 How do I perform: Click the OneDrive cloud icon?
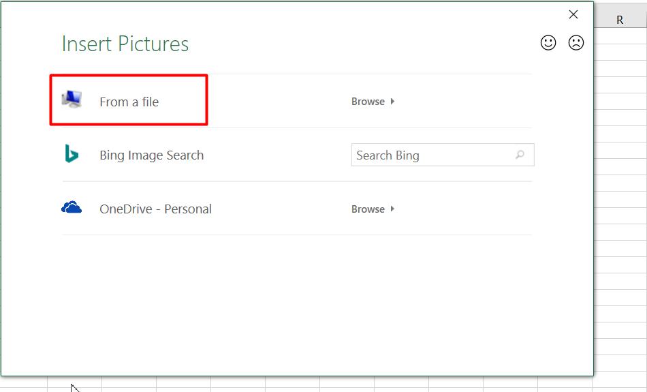point(72,207)
